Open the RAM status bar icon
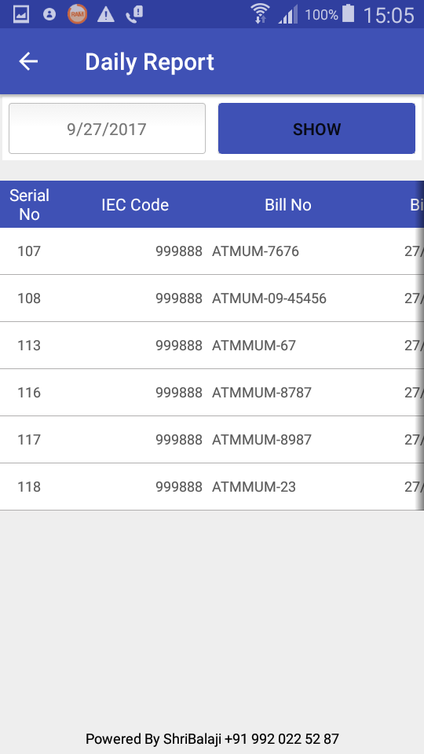This screenshot has height=754, width=424. coord(77,14)
